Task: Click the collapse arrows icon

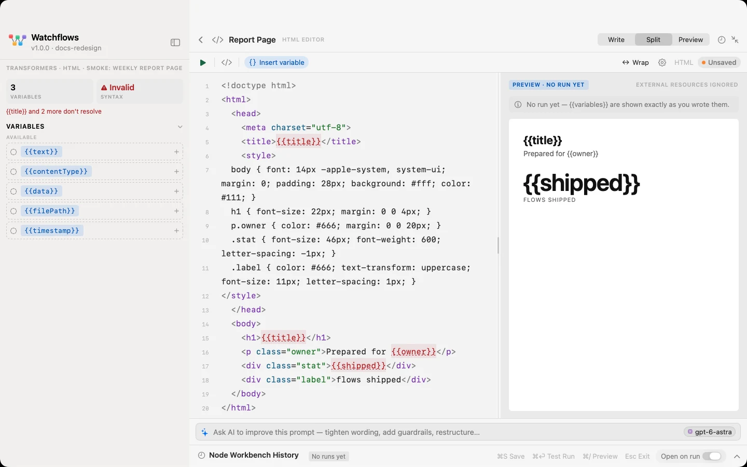Action: (735, 40)
